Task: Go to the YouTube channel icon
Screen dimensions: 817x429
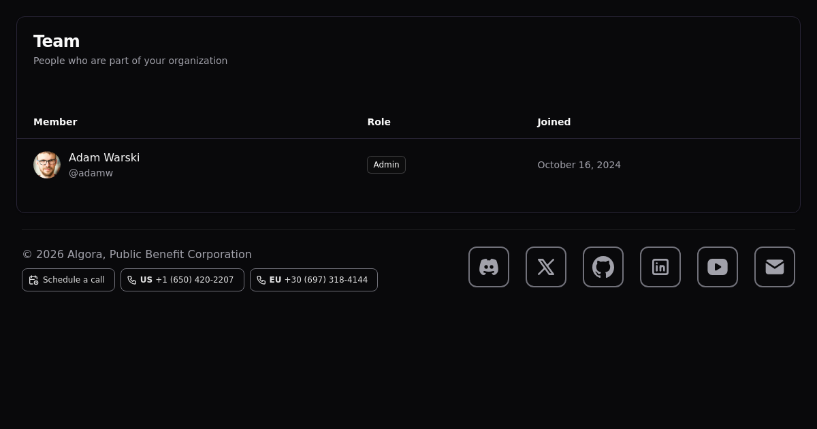Action: tap(717, 267)
